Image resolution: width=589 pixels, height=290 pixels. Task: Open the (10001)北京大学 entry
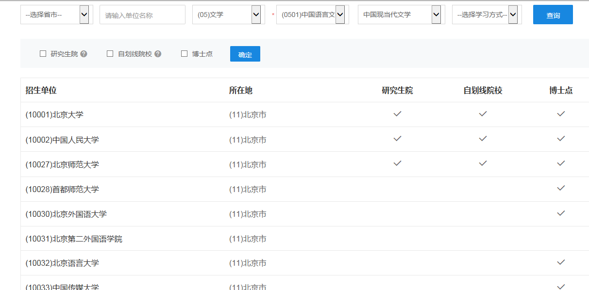54,115
